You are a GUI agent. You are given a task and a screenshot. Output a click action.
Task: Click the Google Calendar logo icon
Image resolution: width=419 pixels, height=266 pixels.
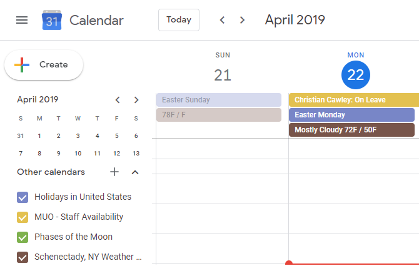point(52,20)
